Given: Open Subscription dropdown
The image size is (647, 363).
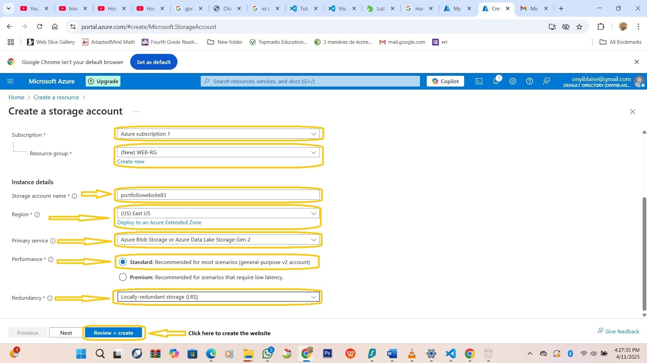Looking at the screenshot, I should 218,134.
